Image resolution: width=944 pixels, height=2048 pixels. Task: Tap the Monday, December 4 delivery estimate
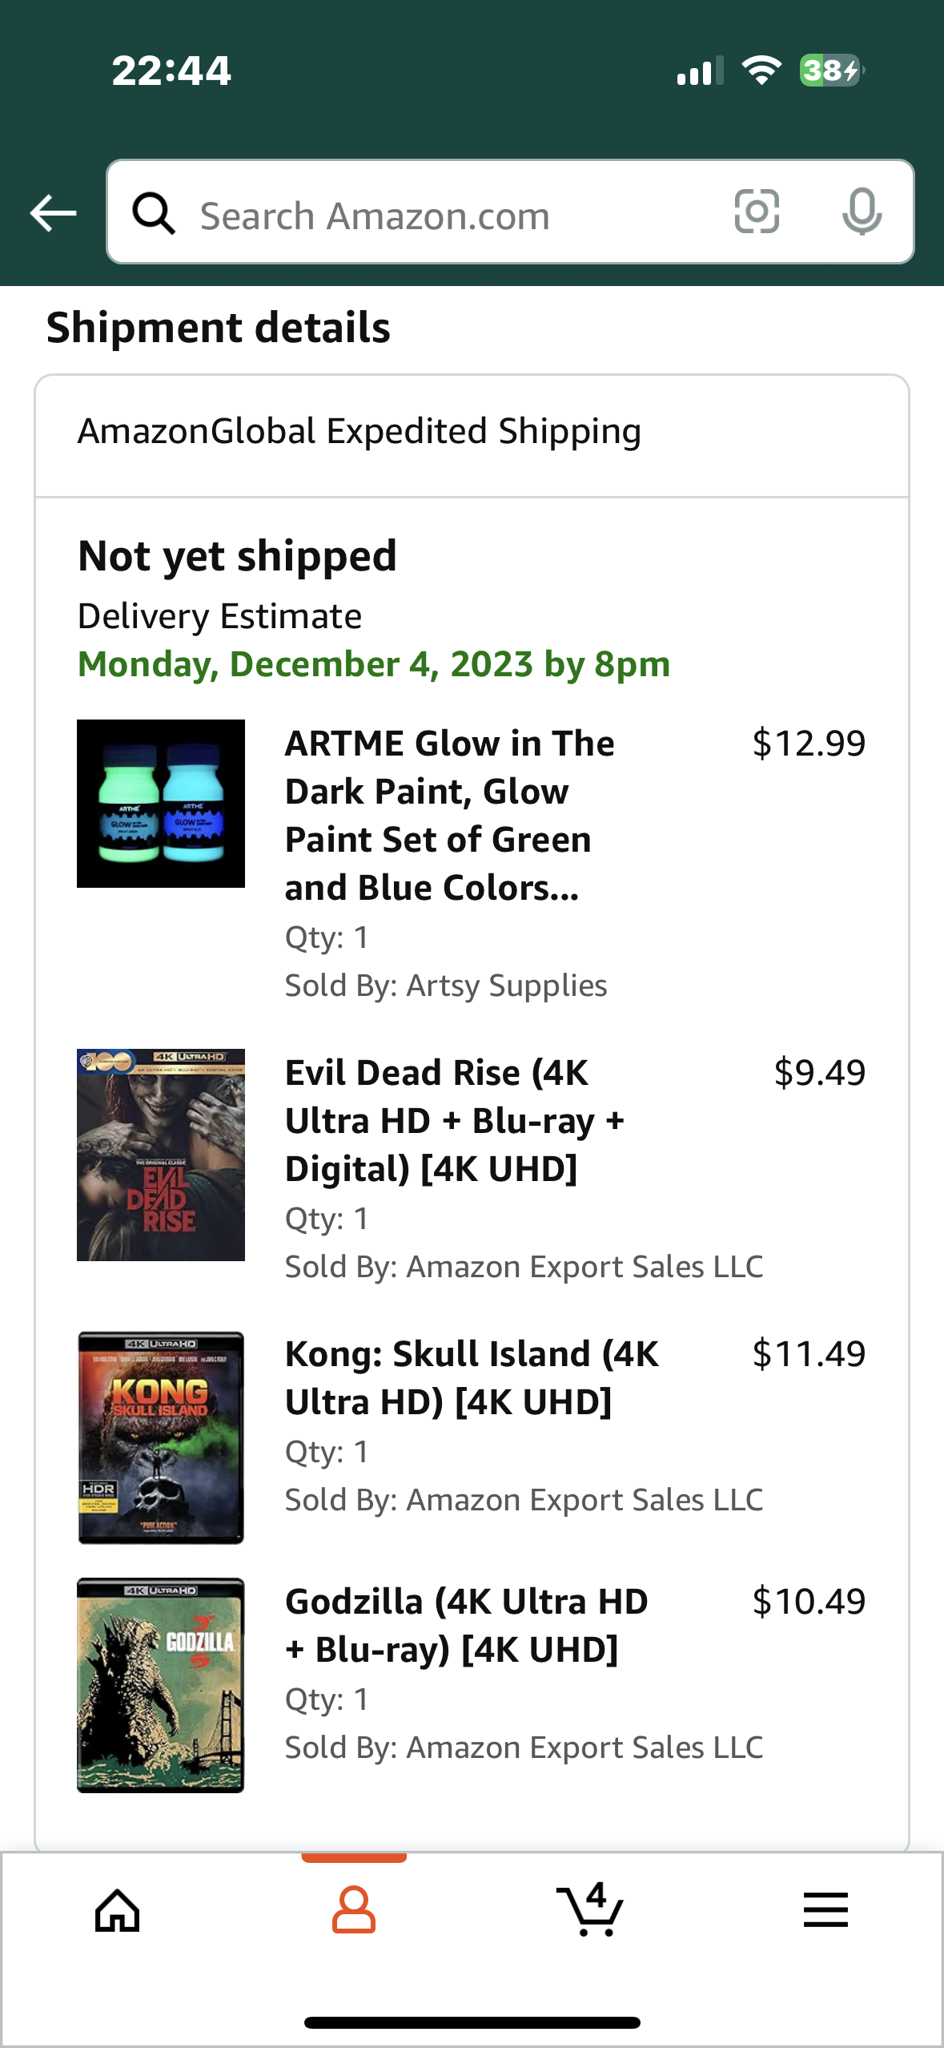[x=374, y=664]
